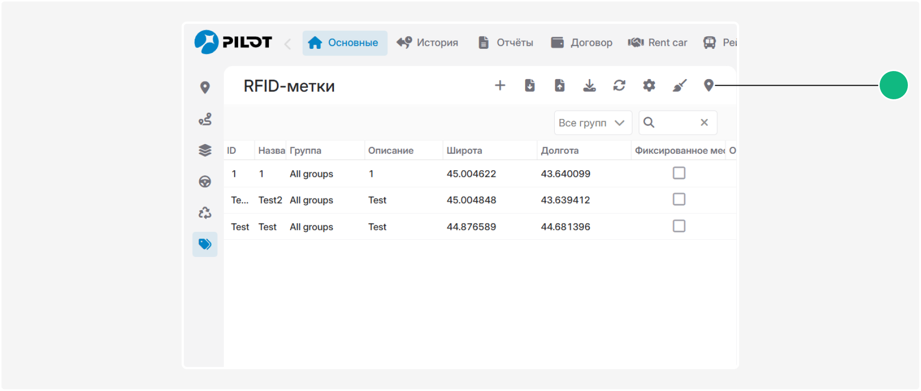Open the Договор tab

click(582, 43)
